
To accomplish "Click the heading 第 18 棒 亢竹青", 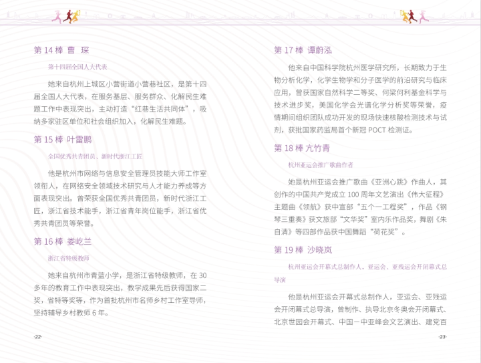I will [x=302, y=148].
